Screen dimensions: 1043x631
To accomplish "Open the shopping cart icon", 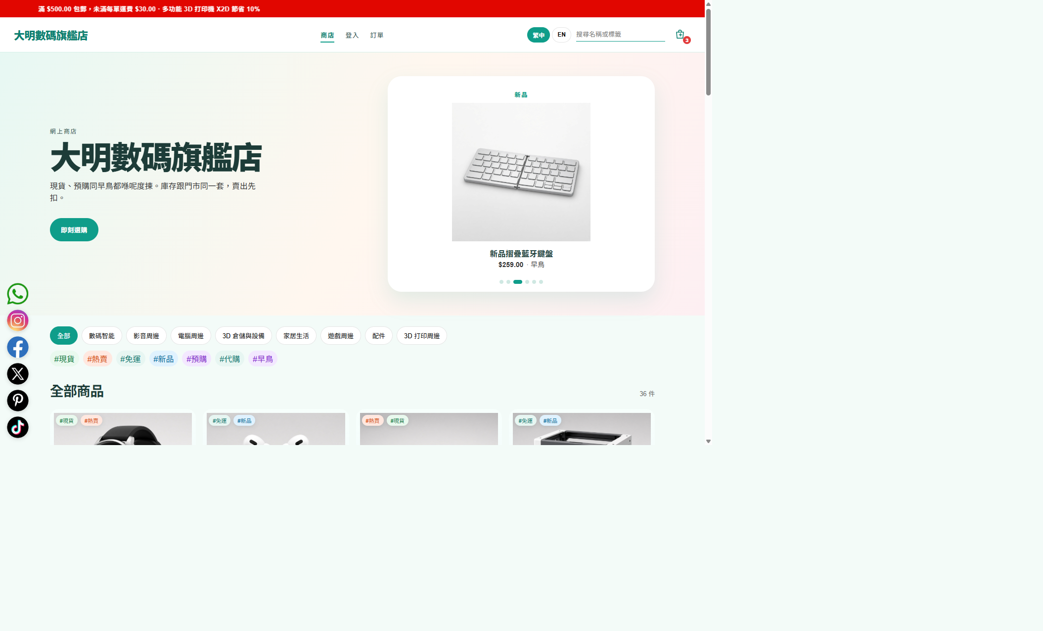I will click(x=680, y=35).
